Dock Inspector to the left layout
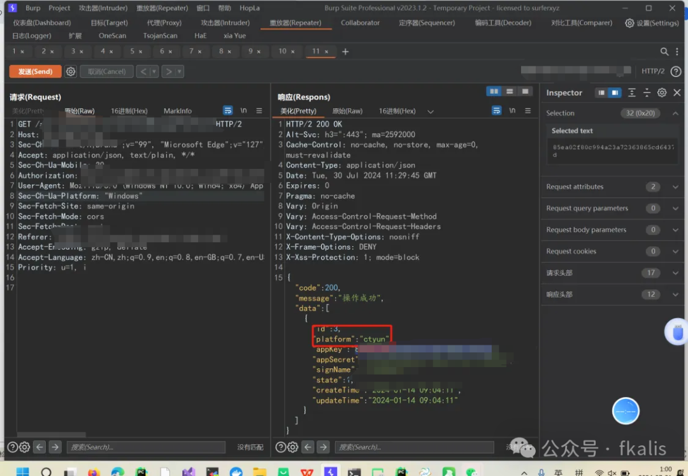Viewport: 688px width, 476px height. coord(601,92)
